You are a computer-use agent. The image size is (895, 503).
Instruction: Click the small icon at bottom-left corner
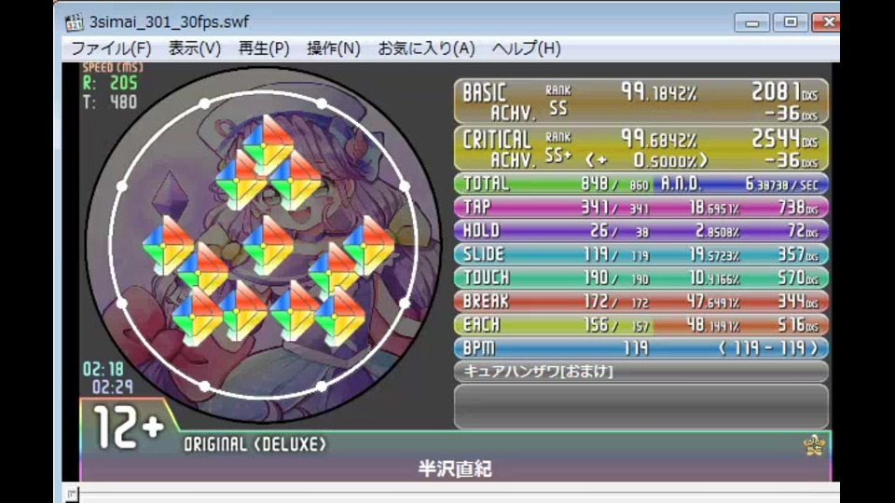71,494
